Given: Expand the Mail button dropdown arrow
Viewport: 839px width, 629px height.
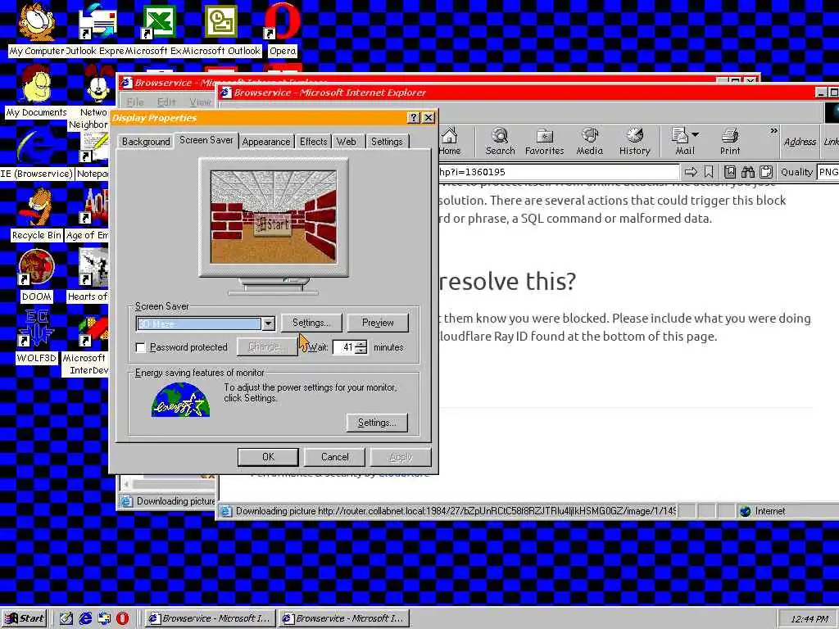Looking at the screenshot, I should (x=695, y=135).
